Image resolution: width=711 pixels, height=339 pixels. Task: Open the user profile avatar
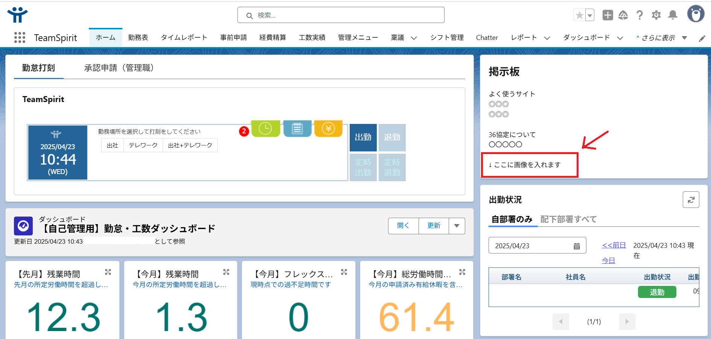coord(696,14)
